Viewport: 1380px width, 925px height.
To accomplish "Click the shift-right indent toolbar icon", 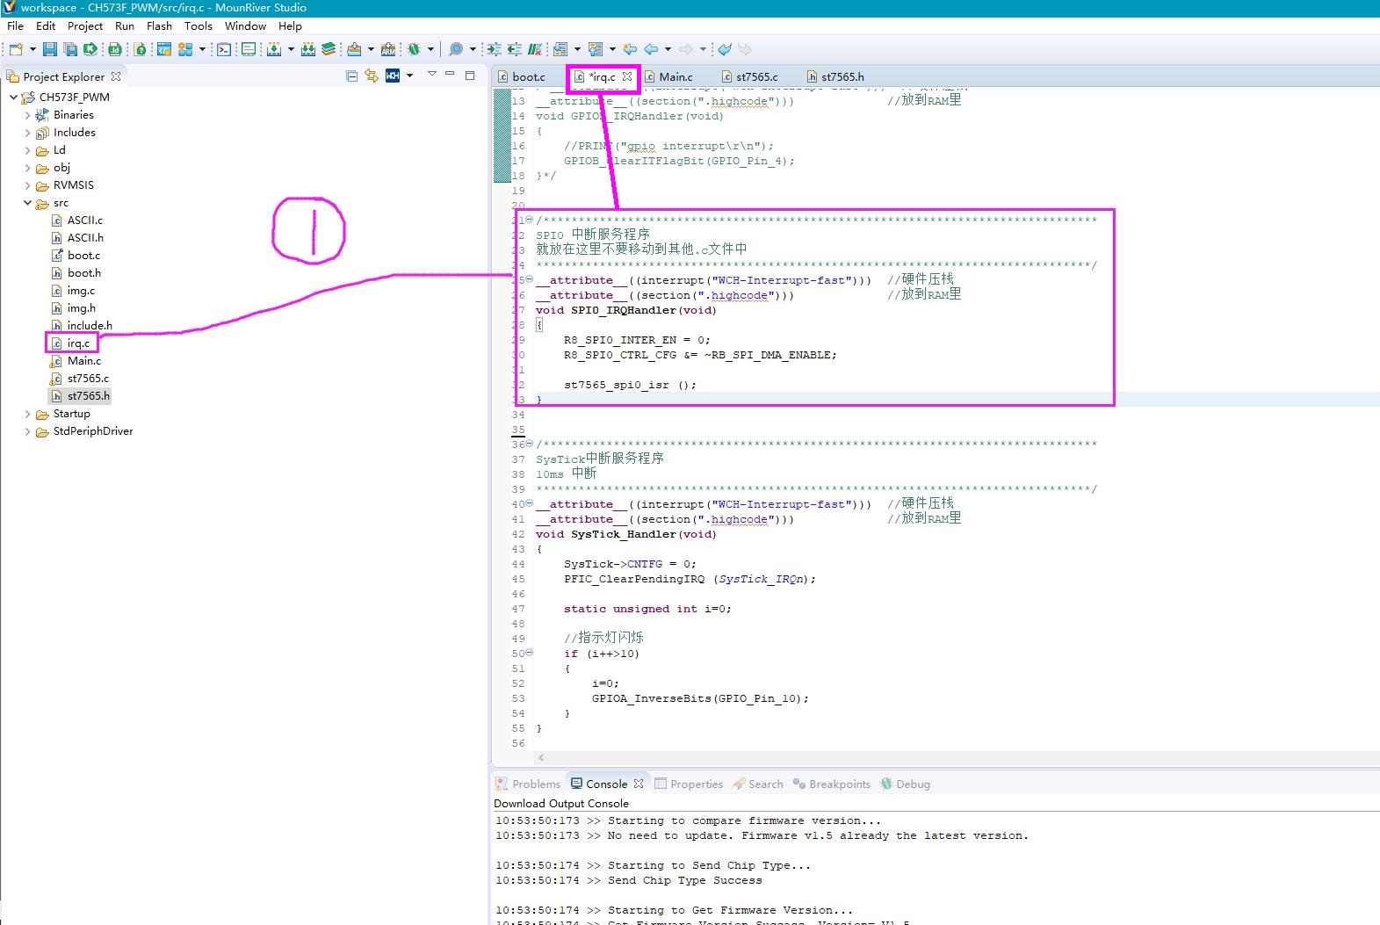I will point(495,49).
